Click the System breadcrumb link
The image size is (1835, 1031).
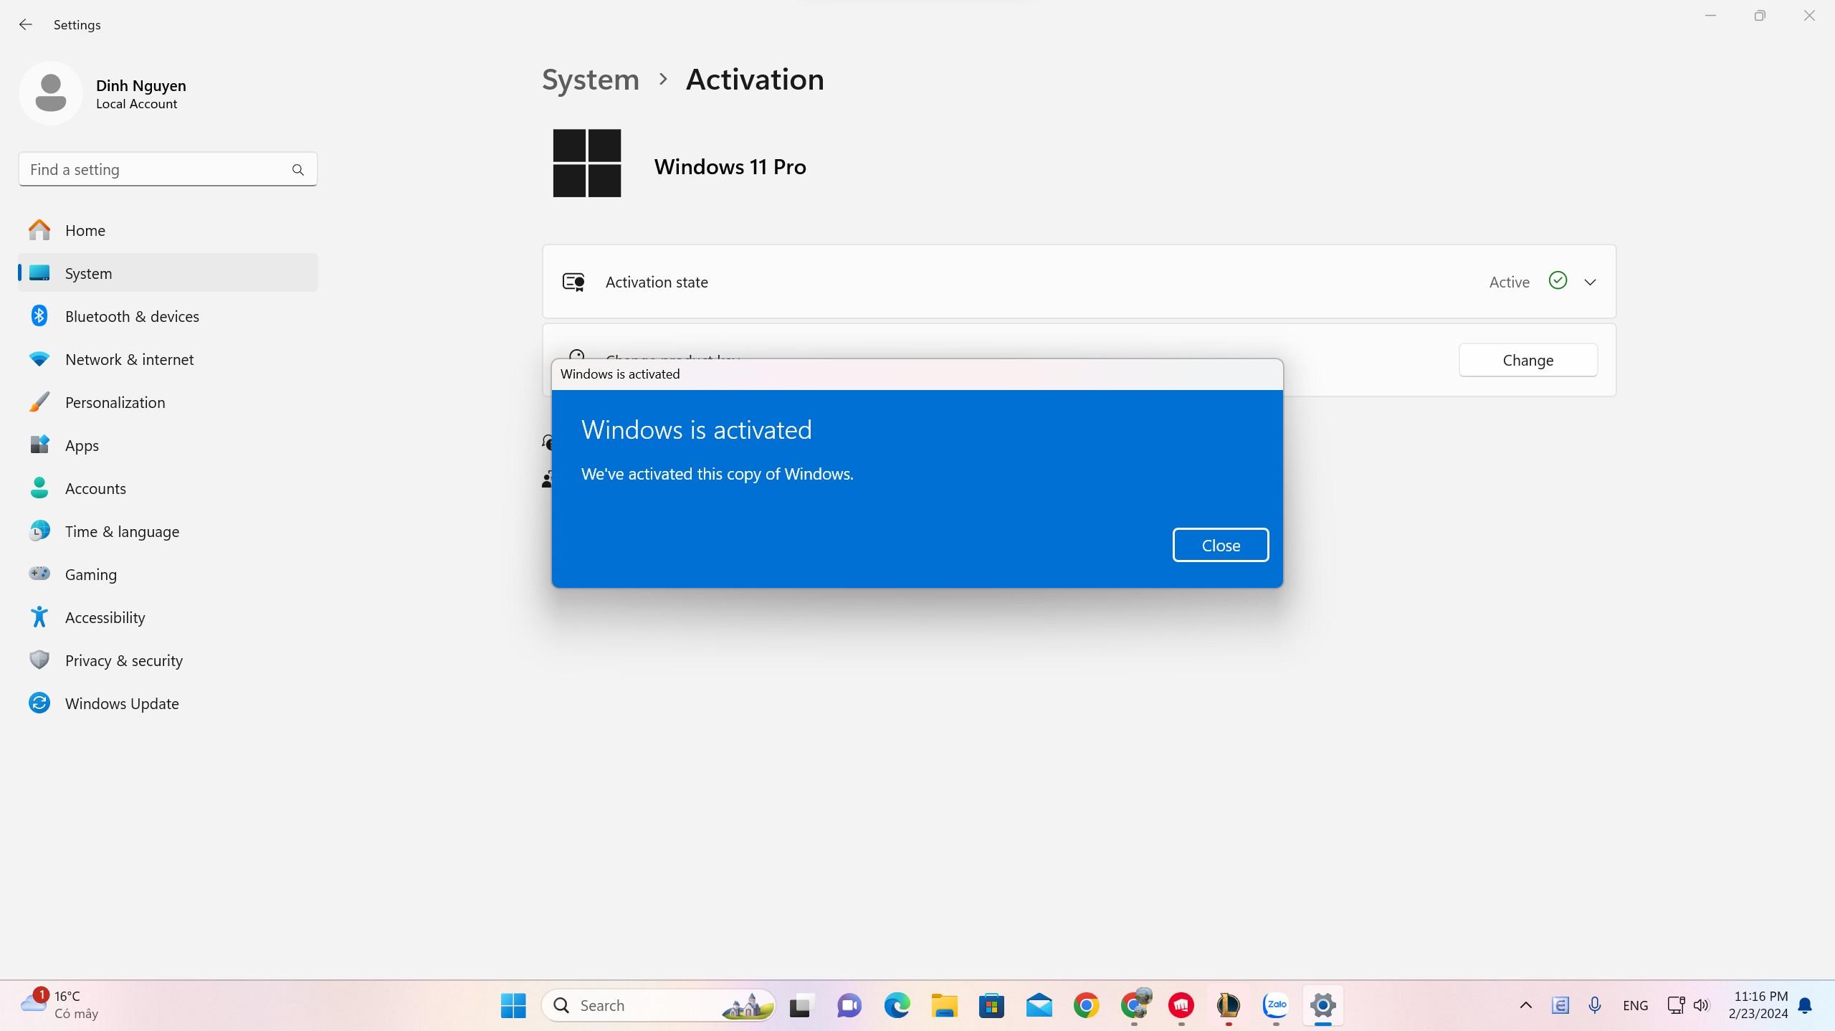point(591,80)
